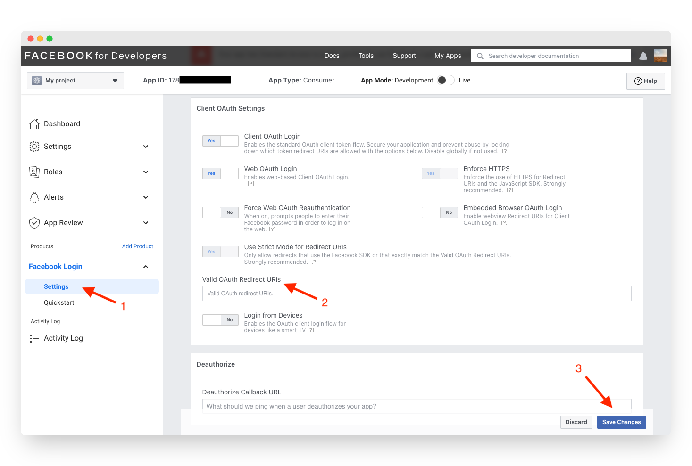
Task: Click the FACEBOOK for Developers logo
Action: coord(96,56)
